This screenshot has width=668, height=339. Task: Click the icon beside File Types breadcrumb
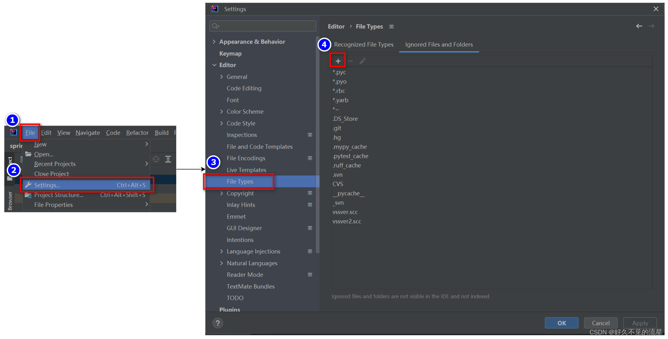391,27
